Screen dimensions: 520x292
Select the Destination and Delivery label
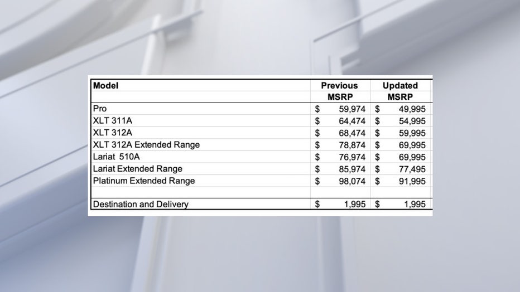(141, 205)
